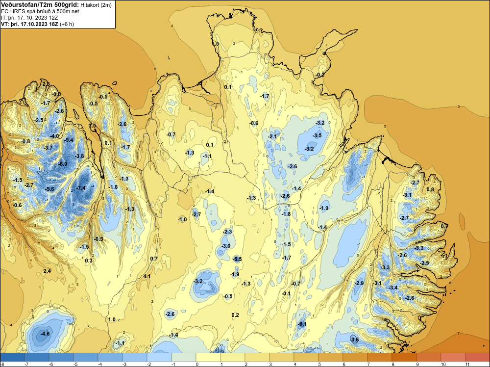Click the -0.8 temperature value
The image size is (490, 367).
tap(25, 141)
